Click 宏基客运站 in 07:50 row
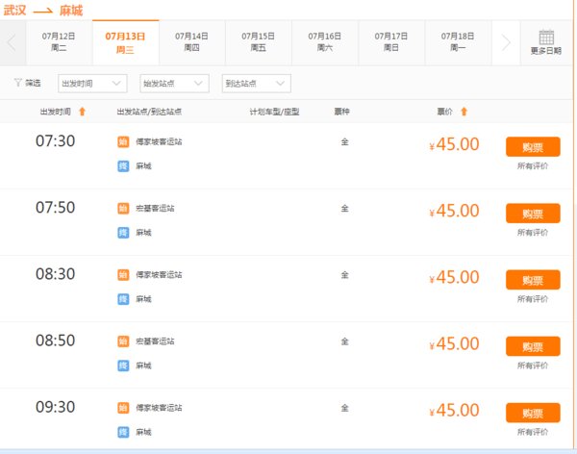 pyautogui.click(x=155, y=209)
